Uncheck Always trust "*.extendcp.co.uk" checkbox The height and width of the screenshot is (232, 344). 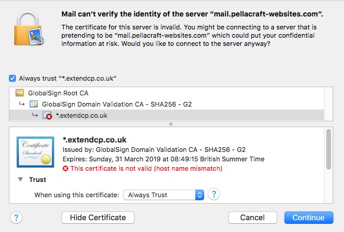click(x=12, y=78)
